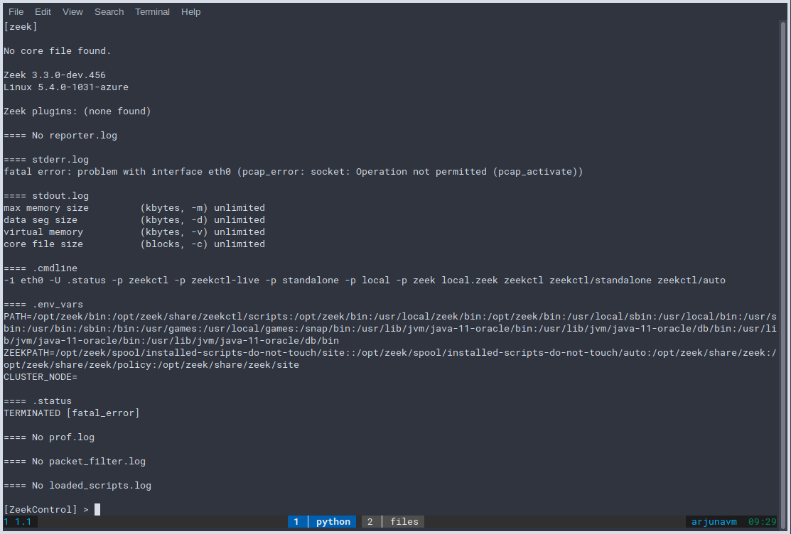Click the PATH=/opt/zeek/bin line
The width and height of the screenshot is (791, 534).
click(390, 329)
